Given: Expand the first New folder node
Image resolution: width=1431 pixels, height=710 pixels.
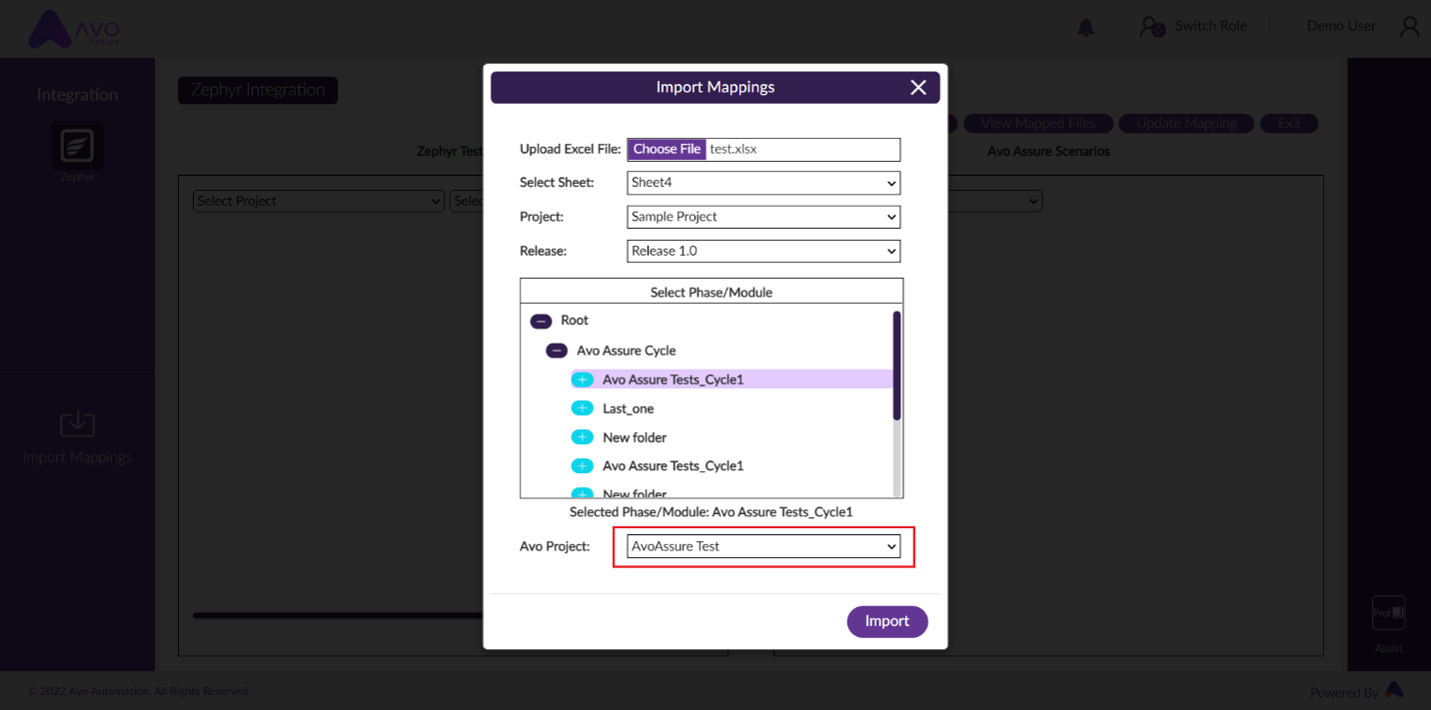Looking at the screenshot, I should click(582, 437).
